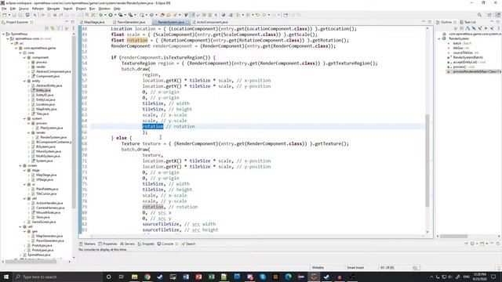Open the File menu
Image resolution: width=502 pixels, height=282 pixels.
click(4, 9)
